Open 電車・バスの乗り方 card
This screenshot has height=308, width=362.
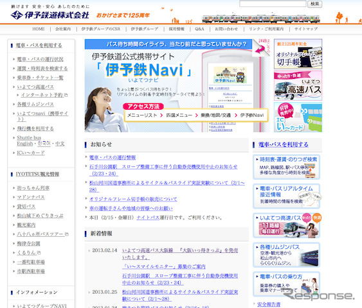[x=287, y=284]
